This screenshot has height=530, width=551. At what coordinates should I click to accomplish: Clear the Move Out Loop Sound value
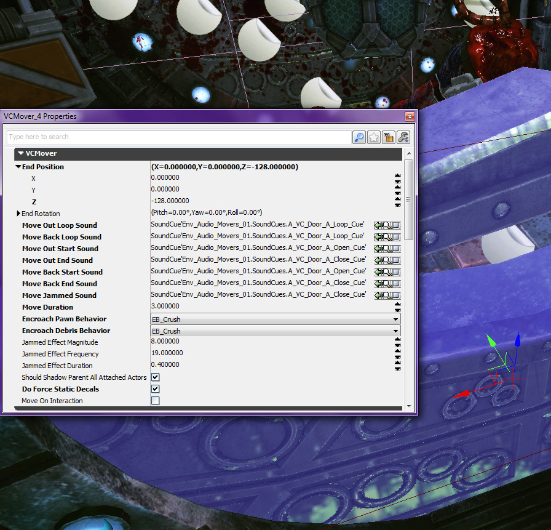click(x=396, y=225)
